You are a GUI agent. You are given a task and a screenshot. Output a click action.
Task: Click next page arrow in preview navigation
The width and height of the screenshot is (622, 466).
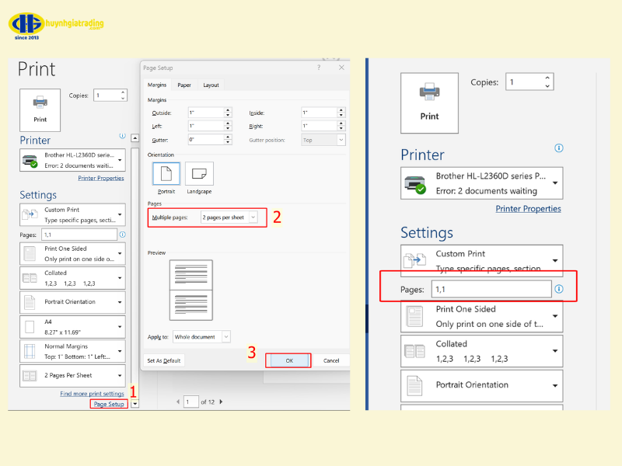[x=221, y=402]
